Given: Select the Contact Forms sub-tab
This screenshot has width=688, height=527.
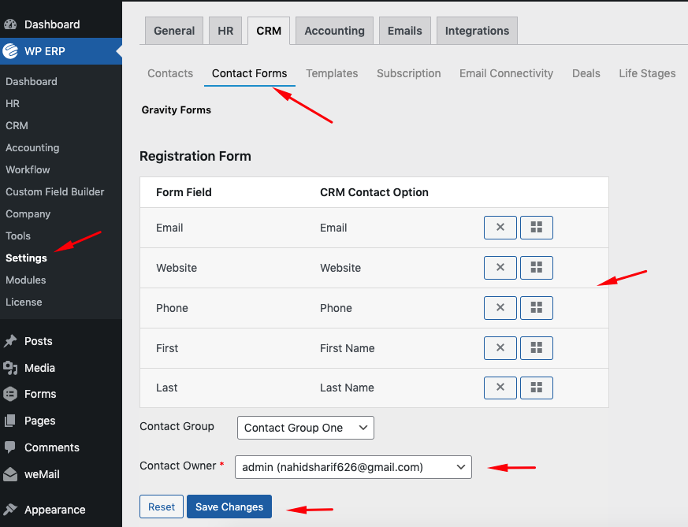Looking at the screenshot, I should (x=249, y=73).
